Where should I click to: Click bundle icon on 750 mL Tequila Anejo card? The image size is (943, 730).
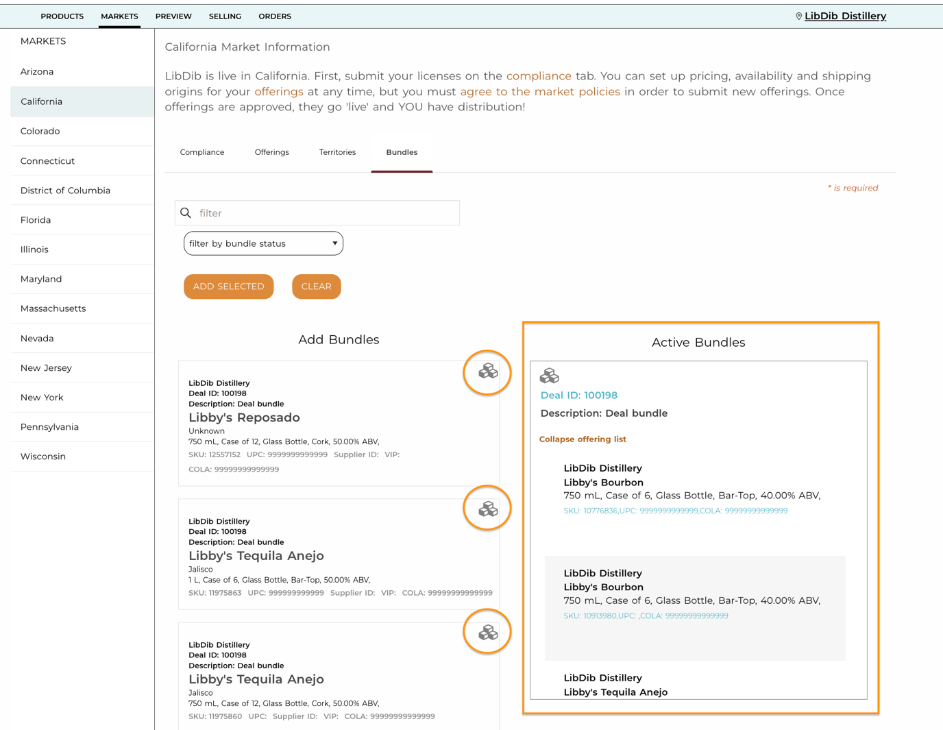[488, 632]
